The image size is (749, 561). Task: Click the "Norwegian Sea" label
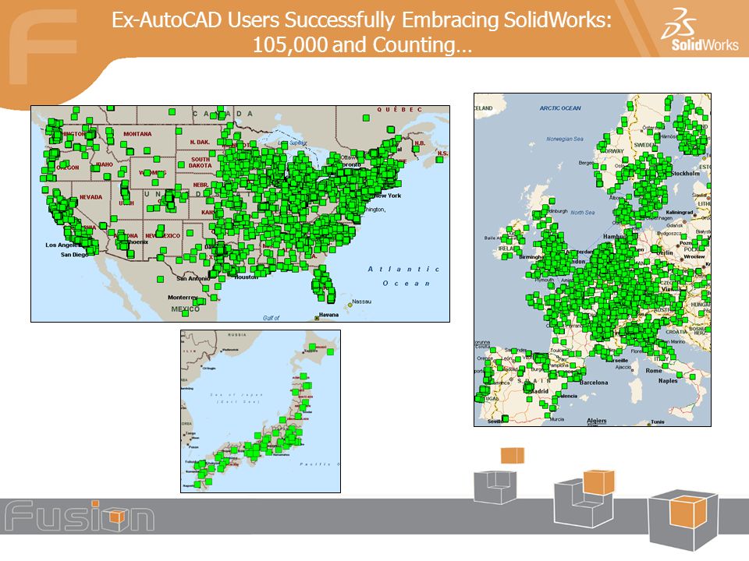pos(565,139)
